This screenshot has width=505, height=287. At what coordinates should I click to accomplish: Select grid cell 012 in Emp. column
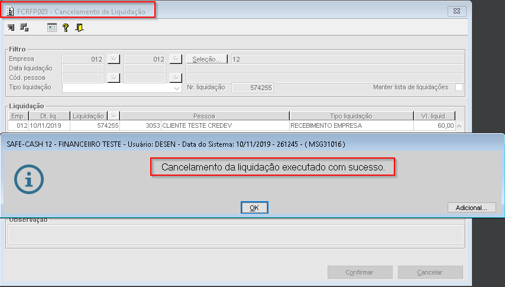pos(18,125)
